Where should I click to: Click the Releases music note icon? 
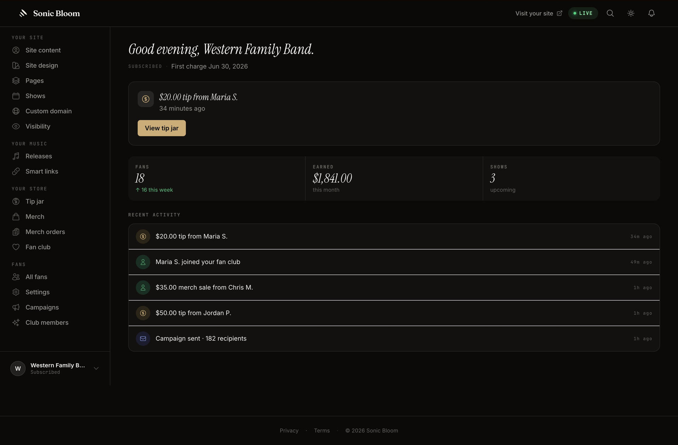pos(16,156)
